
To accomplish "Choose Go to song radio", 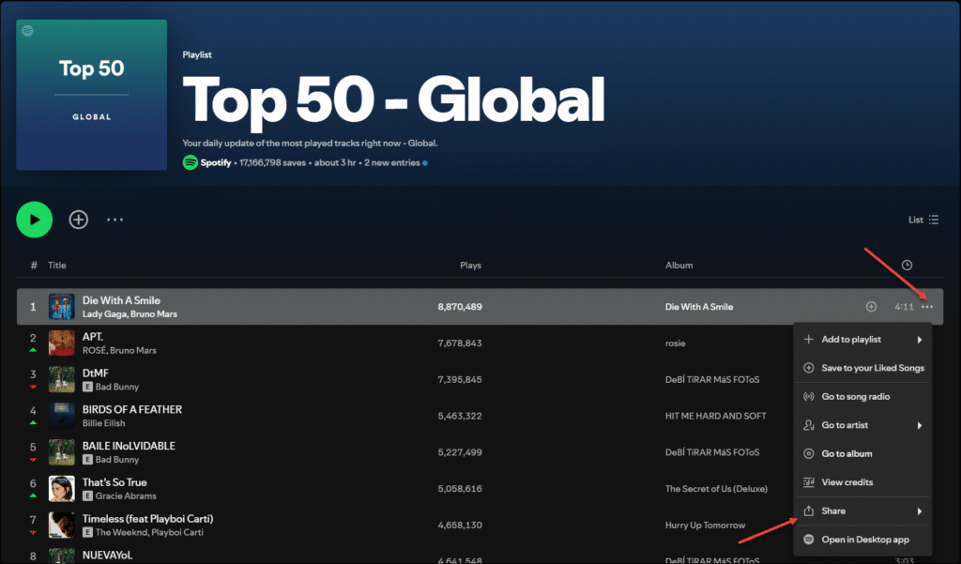I will point(863,397).
